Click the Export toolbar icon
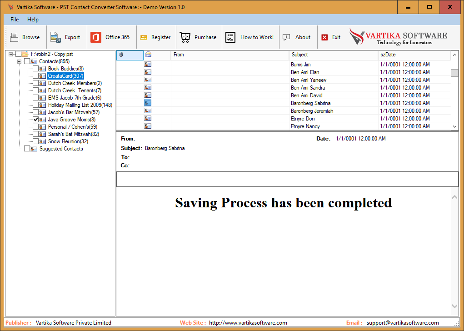 tap(55, 37)
